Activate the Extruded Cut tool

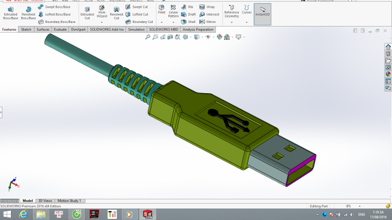(87, 13)
